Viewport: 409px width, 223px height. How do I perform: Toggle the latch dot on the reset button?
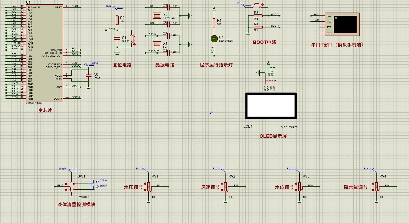(x=135, y=44)
